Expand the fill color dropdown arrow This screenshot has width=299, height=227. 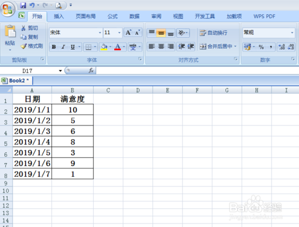110,47
